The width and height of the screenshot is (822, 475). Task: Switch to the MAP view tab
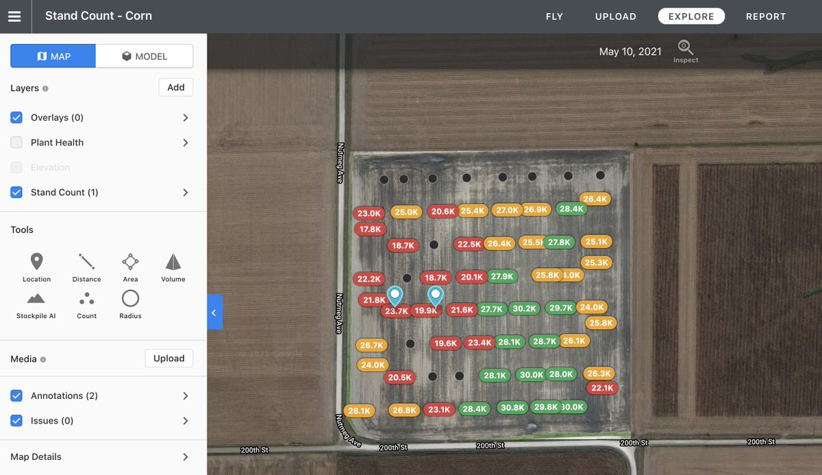coord(53,56)
